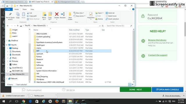Go up one folder level
This screenshot has width=186, height=104.
click(18, 26)
